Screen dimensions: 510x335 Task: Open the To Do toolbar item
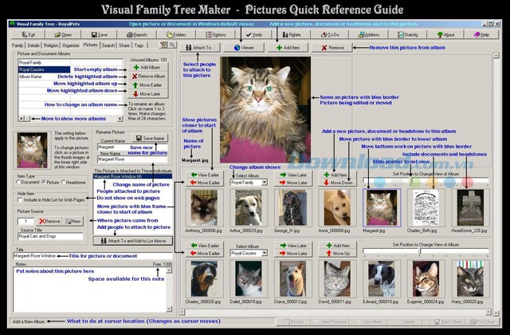330,34
